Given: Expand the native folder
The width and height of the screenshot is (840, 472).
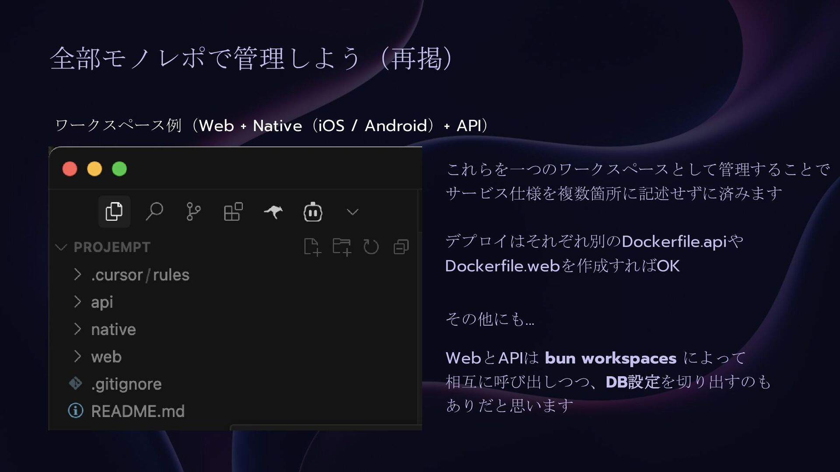Looking at the screenshot, I should coord(113,330).
